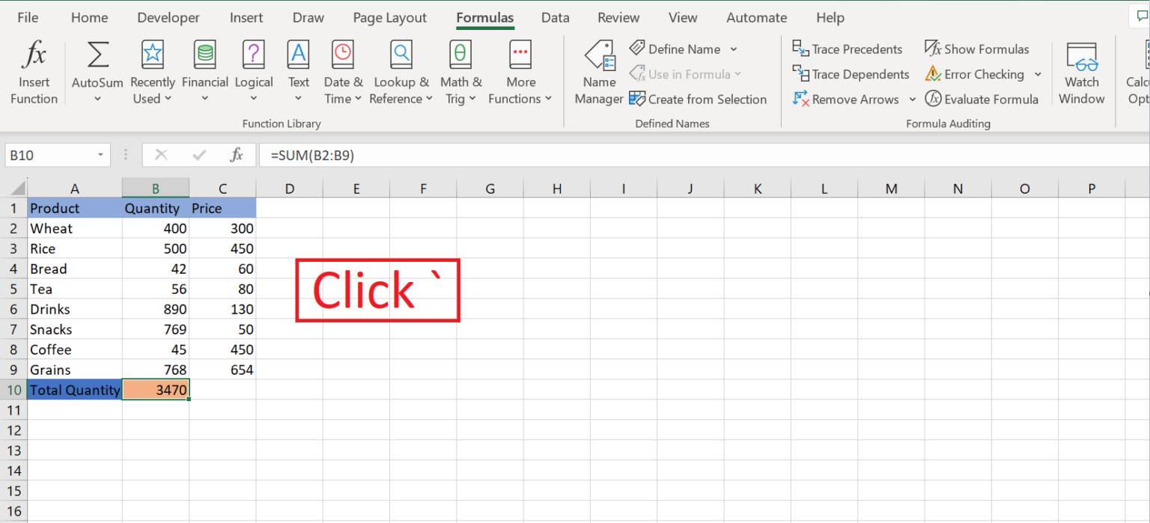Select cell B10 showing Total Quantity 3470
The width and height of the screenshot is (1150, 523).
[x=156, y=389]
